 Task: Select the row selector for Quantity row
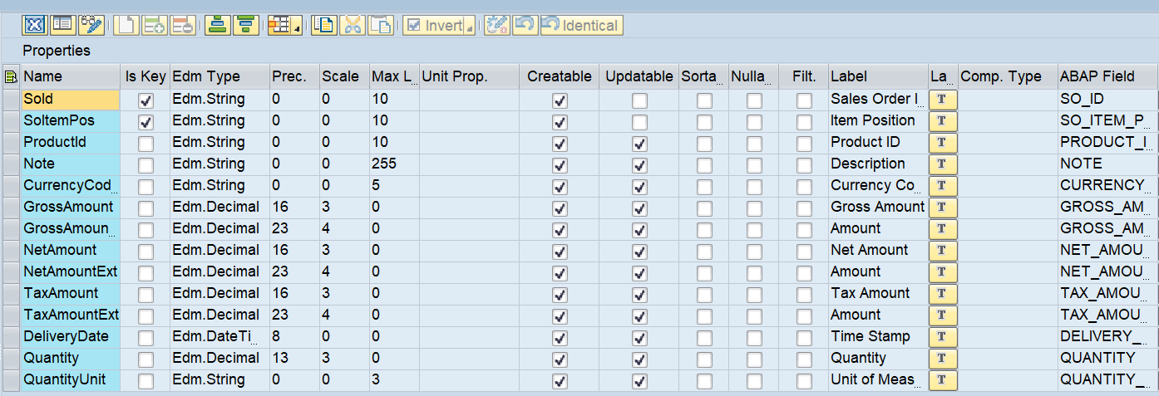tap(11, 359)
